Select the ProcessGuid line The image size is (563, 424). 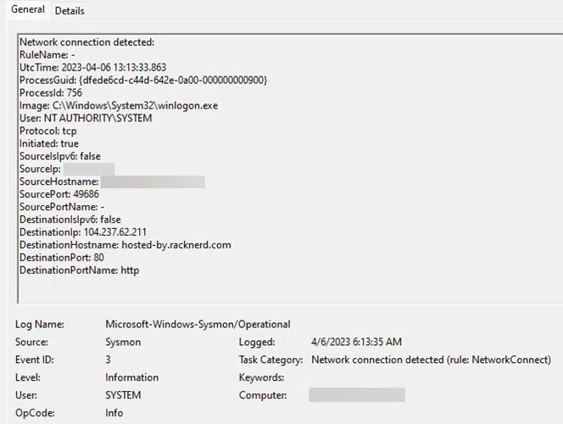[143, 80]
